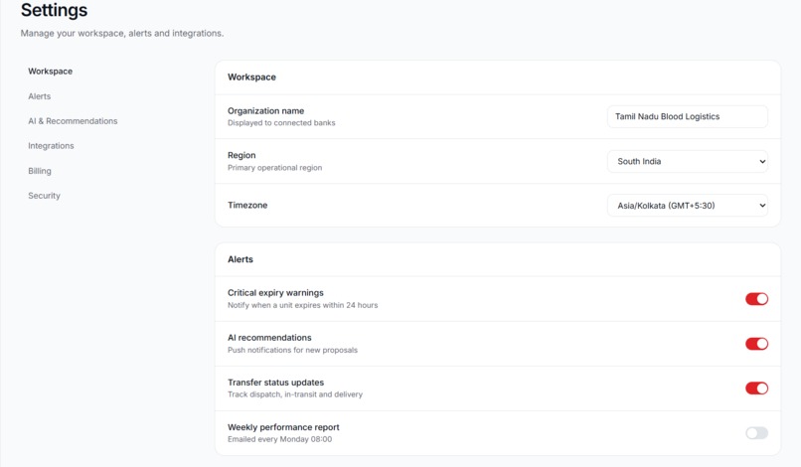Open the Region dropdown
801x467 pixels.
pos(687,161)
